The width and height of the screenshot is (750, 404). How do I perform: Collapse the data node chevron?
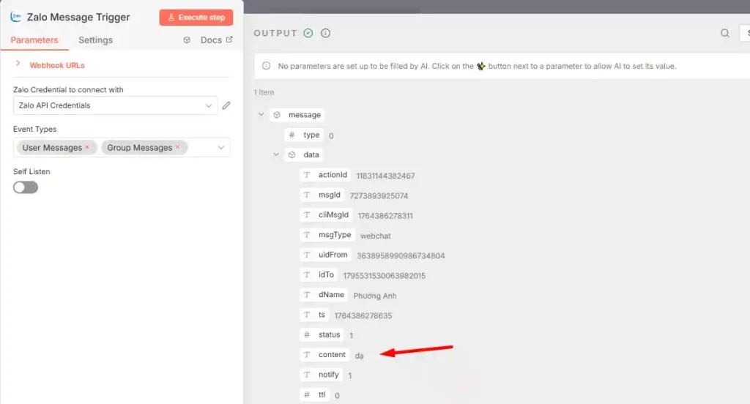[x=276, y=154]
